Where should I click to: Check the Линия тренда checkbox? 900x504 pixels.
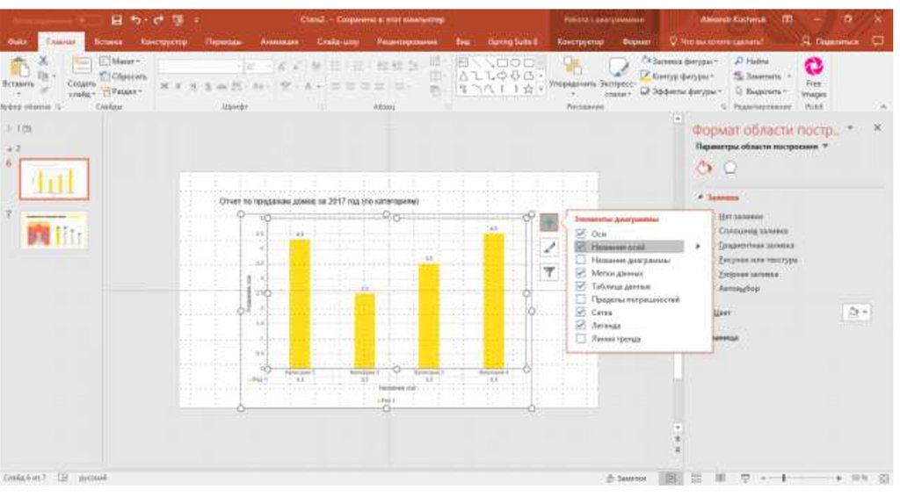(x=580, y=338)
